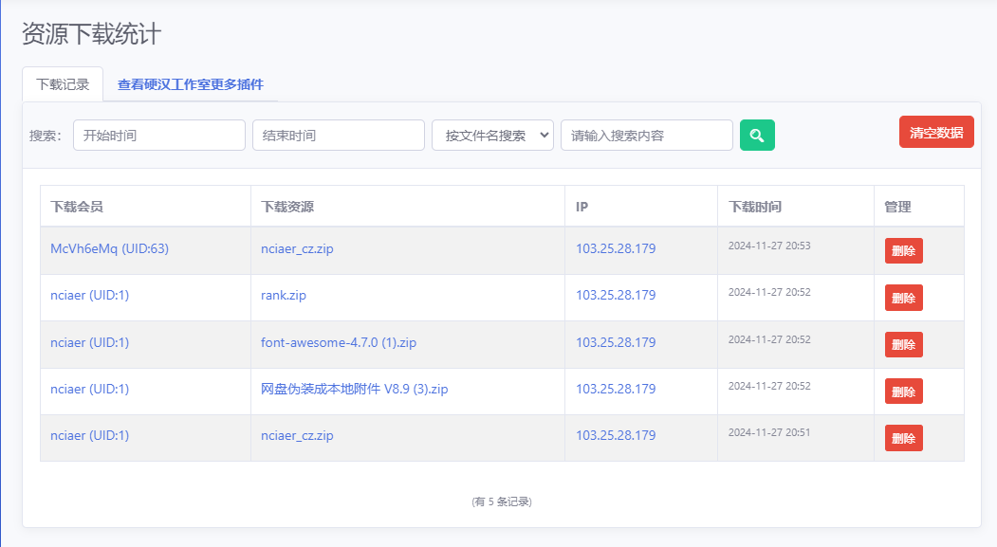The image size is (997, 547).
Task: Focus the 结束时间 input field
Action: tap(339, 136)
